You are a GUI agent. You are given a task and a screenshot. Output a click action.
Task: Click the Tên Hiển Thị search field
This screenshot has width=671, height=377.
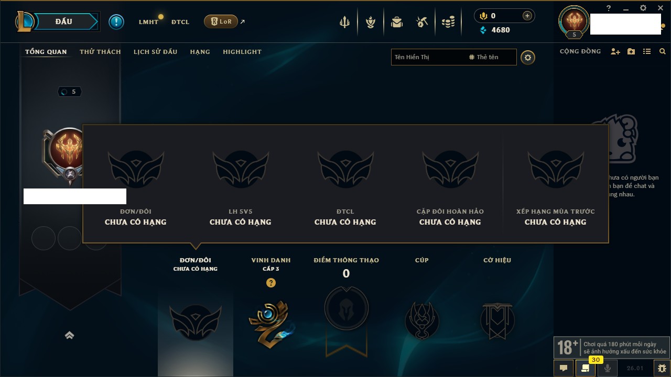(x=428, y=57)
